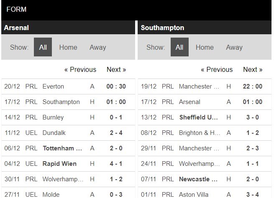The width and height of the screenshot is (274, 198).
Task: Select the All tab under Southampton
Action: point(179,47)
